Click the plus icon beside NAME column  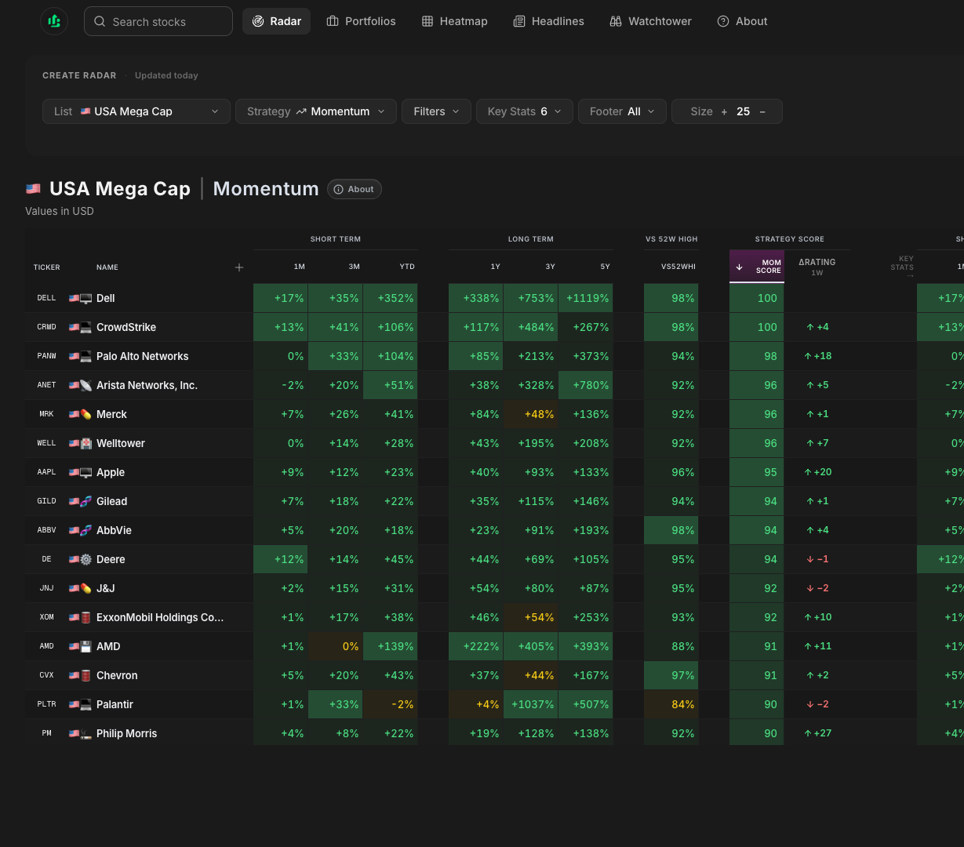pos(239,267)
